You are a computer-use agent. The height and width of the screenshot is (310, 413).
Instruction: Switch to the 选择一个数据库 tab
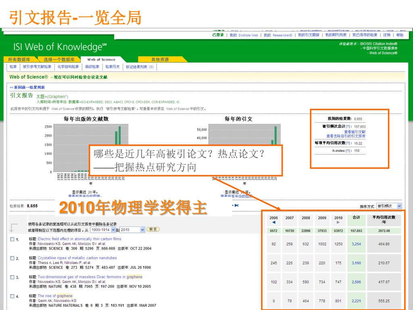(59, 59)
